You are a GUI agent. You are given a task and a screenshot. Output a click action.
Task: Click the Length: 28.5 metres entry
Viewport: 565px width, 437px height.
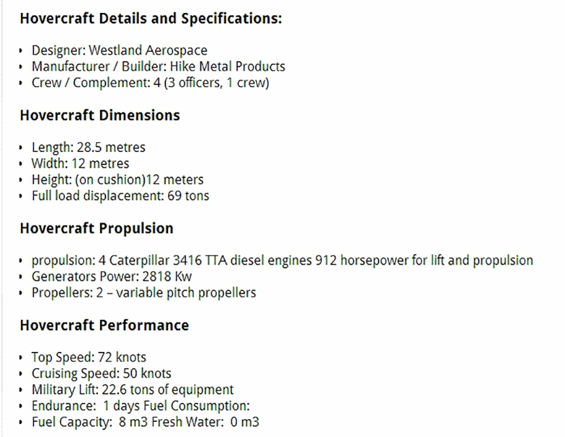88,147
